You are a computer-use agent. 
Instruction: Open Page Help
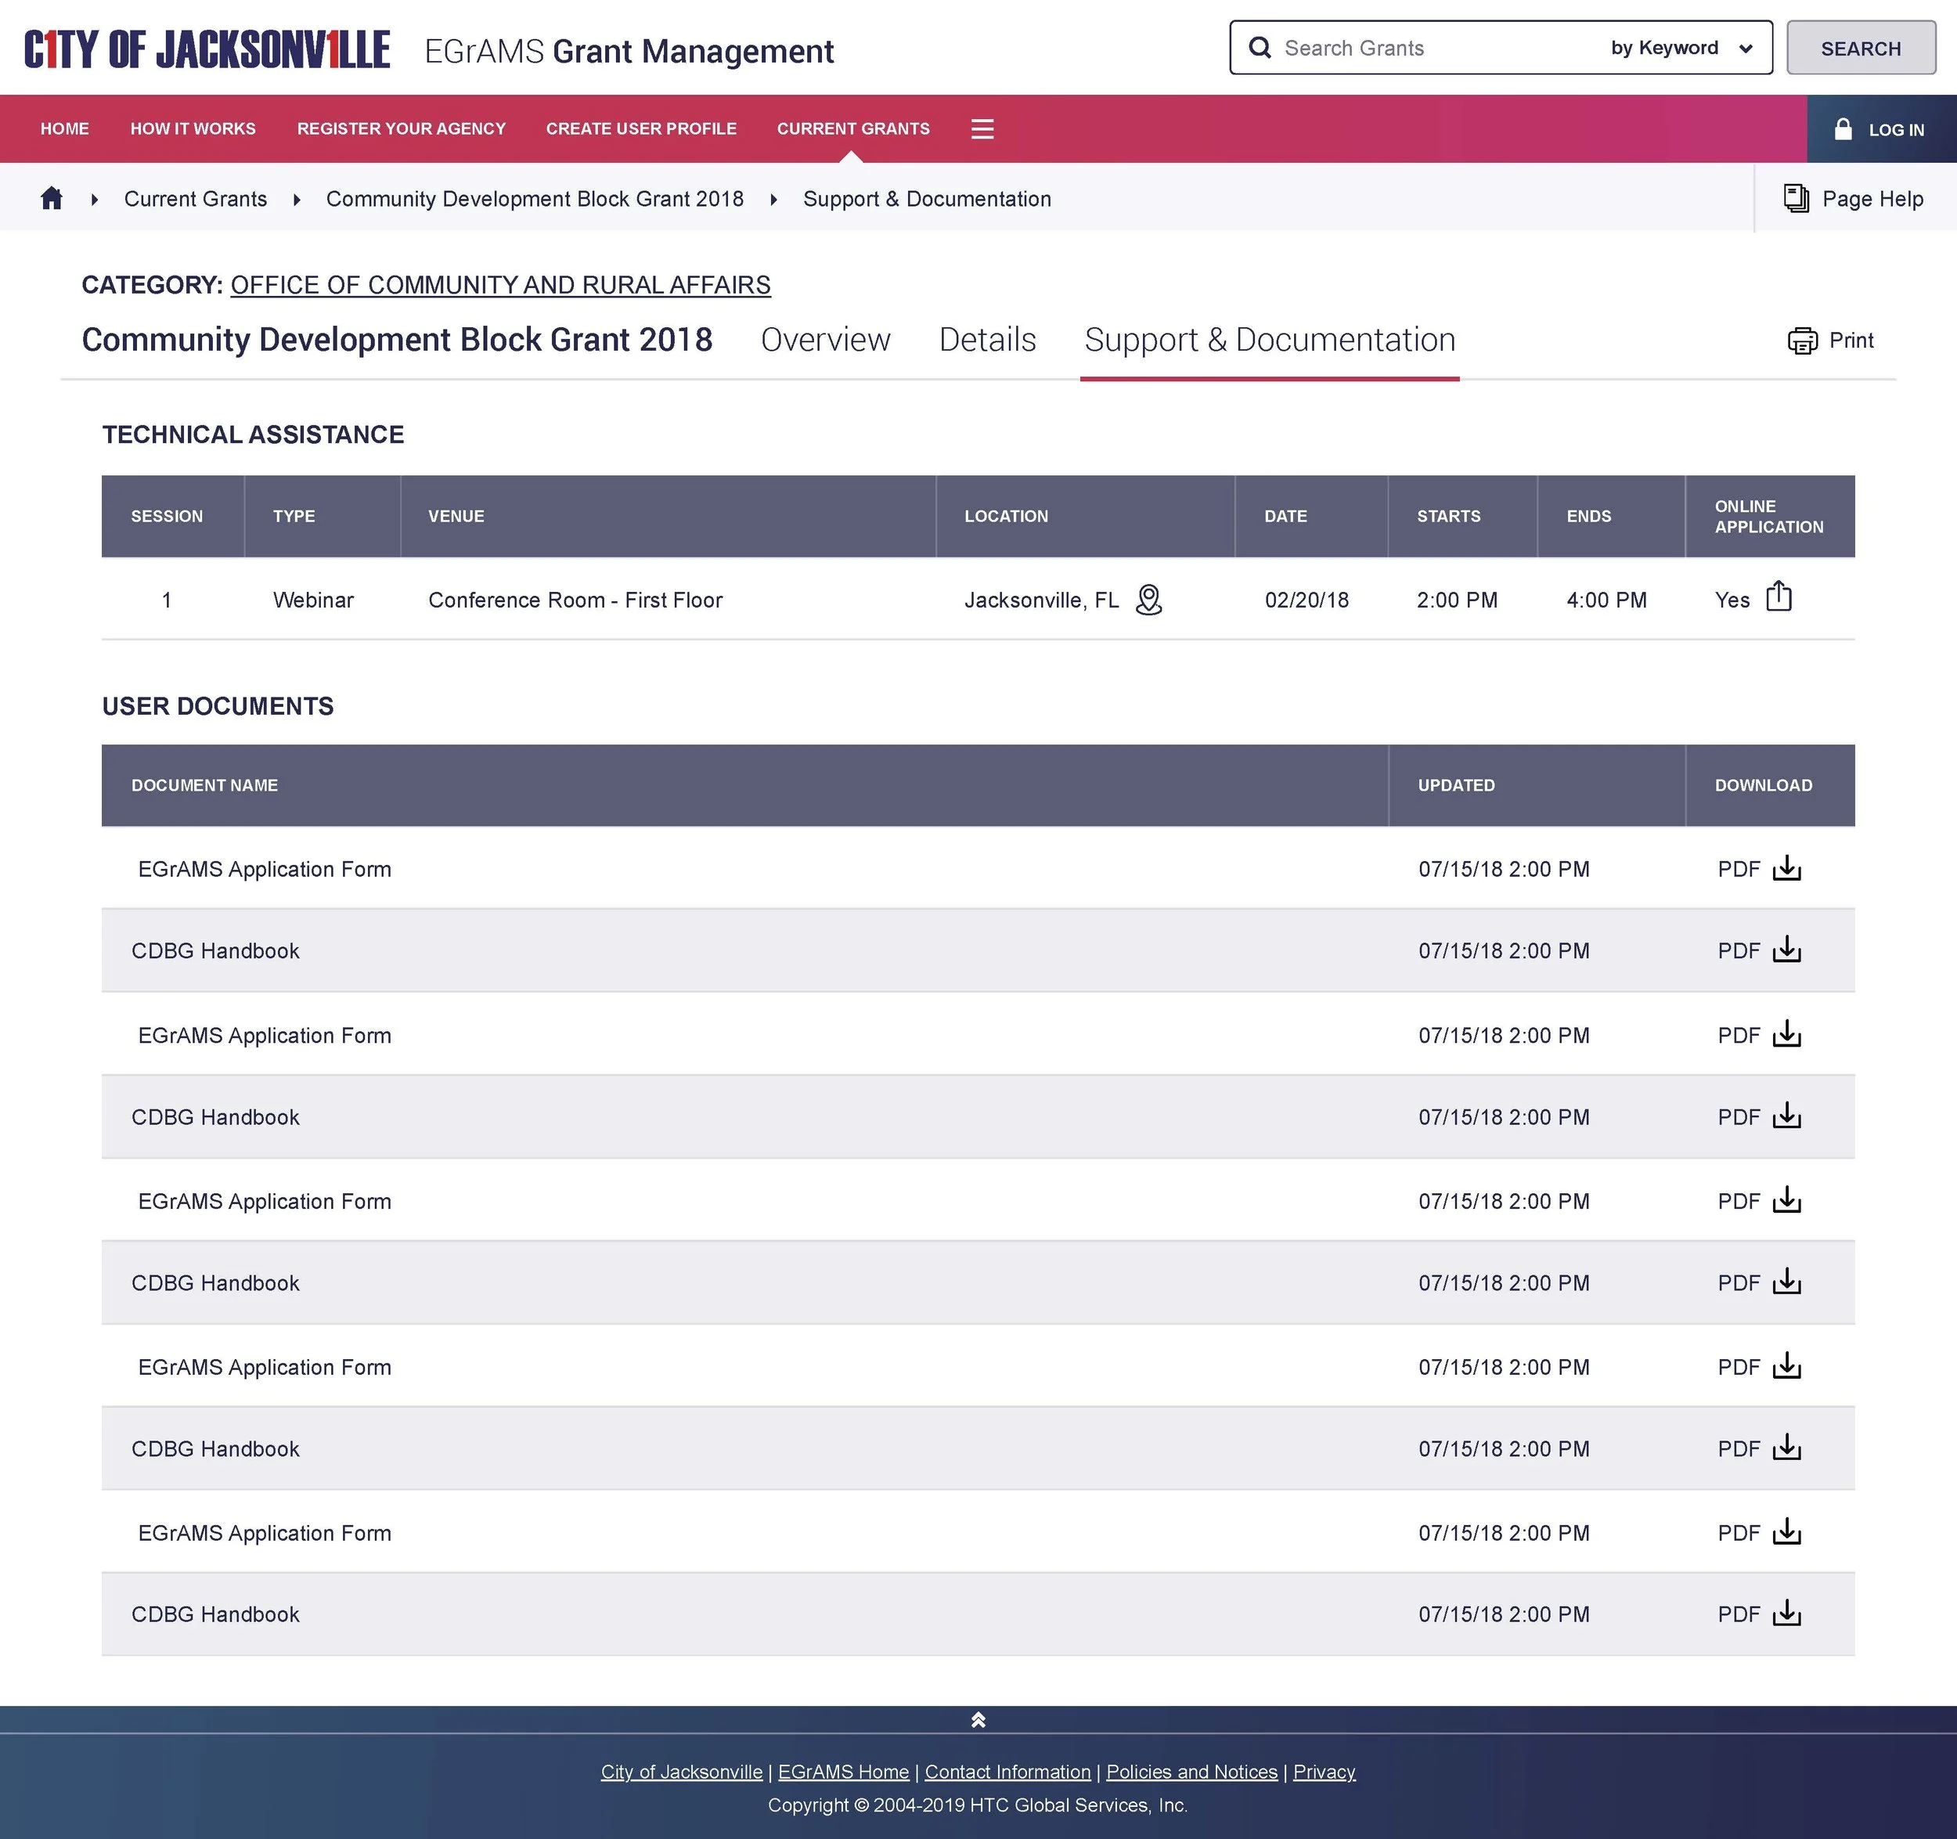click(1853, 199)
